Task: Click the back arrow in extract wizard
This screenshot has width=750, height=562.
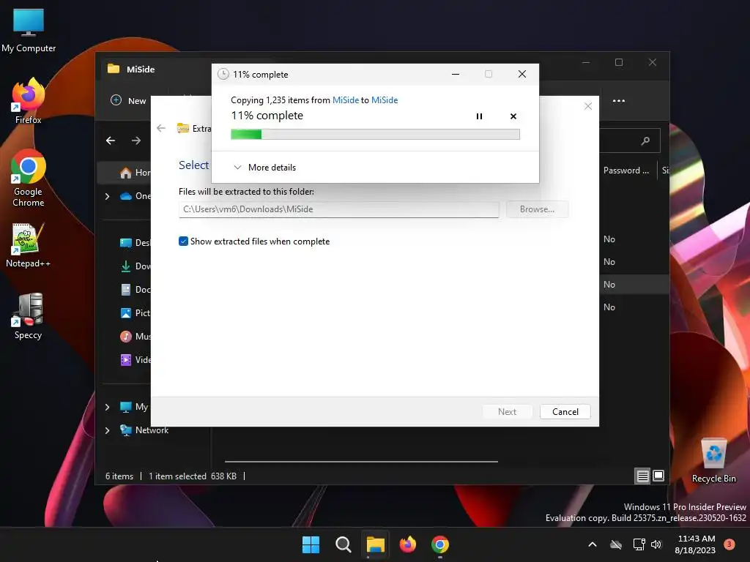Action: [x=161, y=128]
